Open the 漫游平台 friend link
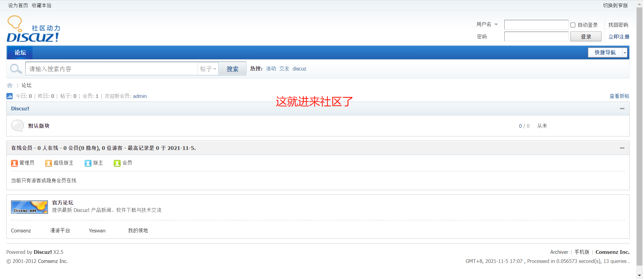Viewport: 643px width, 279px height. (x=60, y=231)
